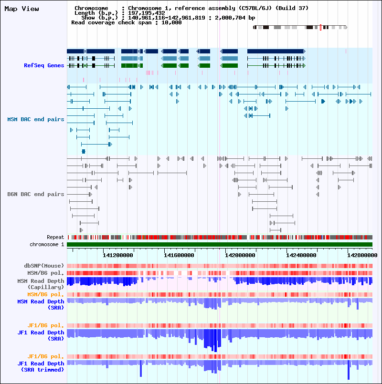Click the Chromosome 1 reference assembly header text
Screen dimensions: 382x384
click(x=218, y=8)
